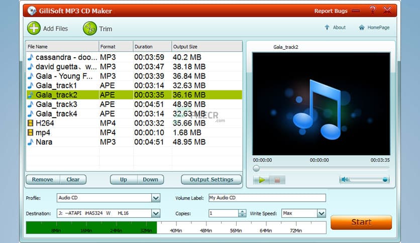Open Output Settings
This screenshot has height=243, width=420.
pos(212,180)
